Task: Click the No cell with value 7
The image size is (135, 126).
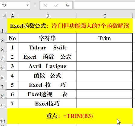Action: click(13, 103)
